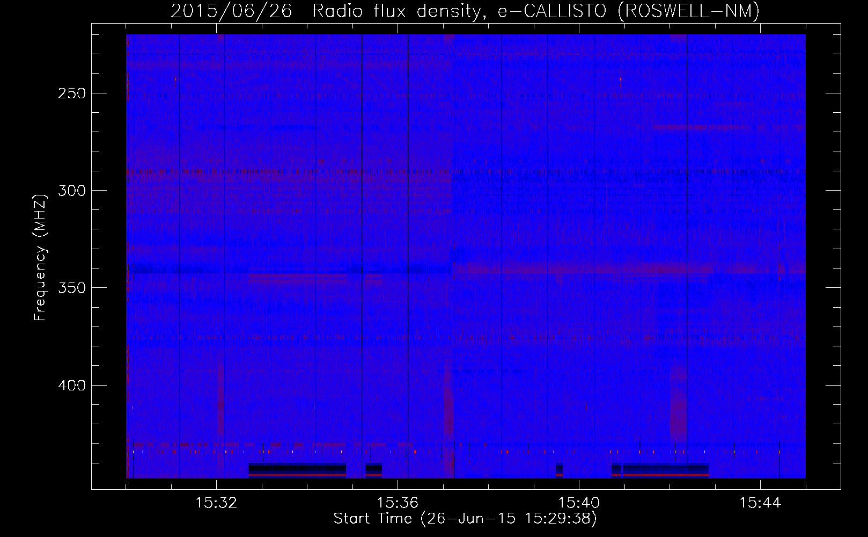Click the "Start Time (26-Jun-15 15:29:38)" label
Screen dimensions: 868x537
pyautogui.click(x=465, y=519)
